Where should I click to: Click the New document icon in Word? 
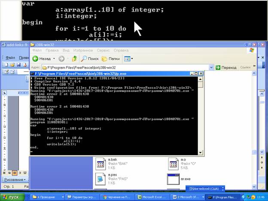click(6, 65)
